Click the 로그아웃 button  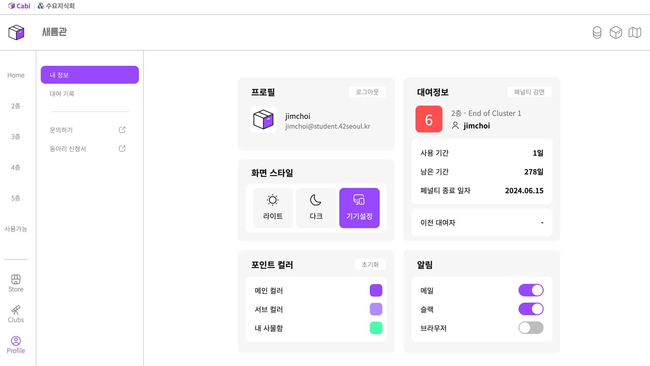[x=367, y=92]
